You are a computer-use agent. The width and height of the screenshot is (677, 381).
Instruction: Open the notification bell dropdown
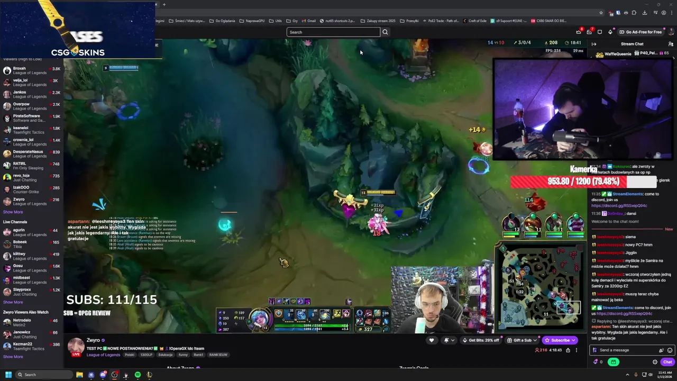pyautogui.click(x=448, y=340)
